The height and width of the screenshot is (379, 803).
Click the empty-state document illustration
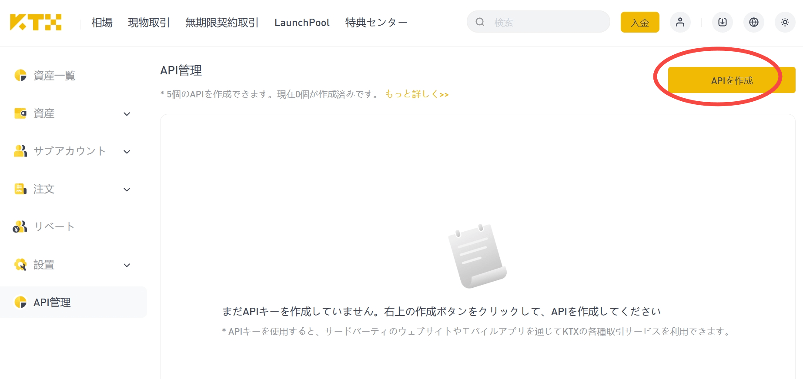click(477, 256)
